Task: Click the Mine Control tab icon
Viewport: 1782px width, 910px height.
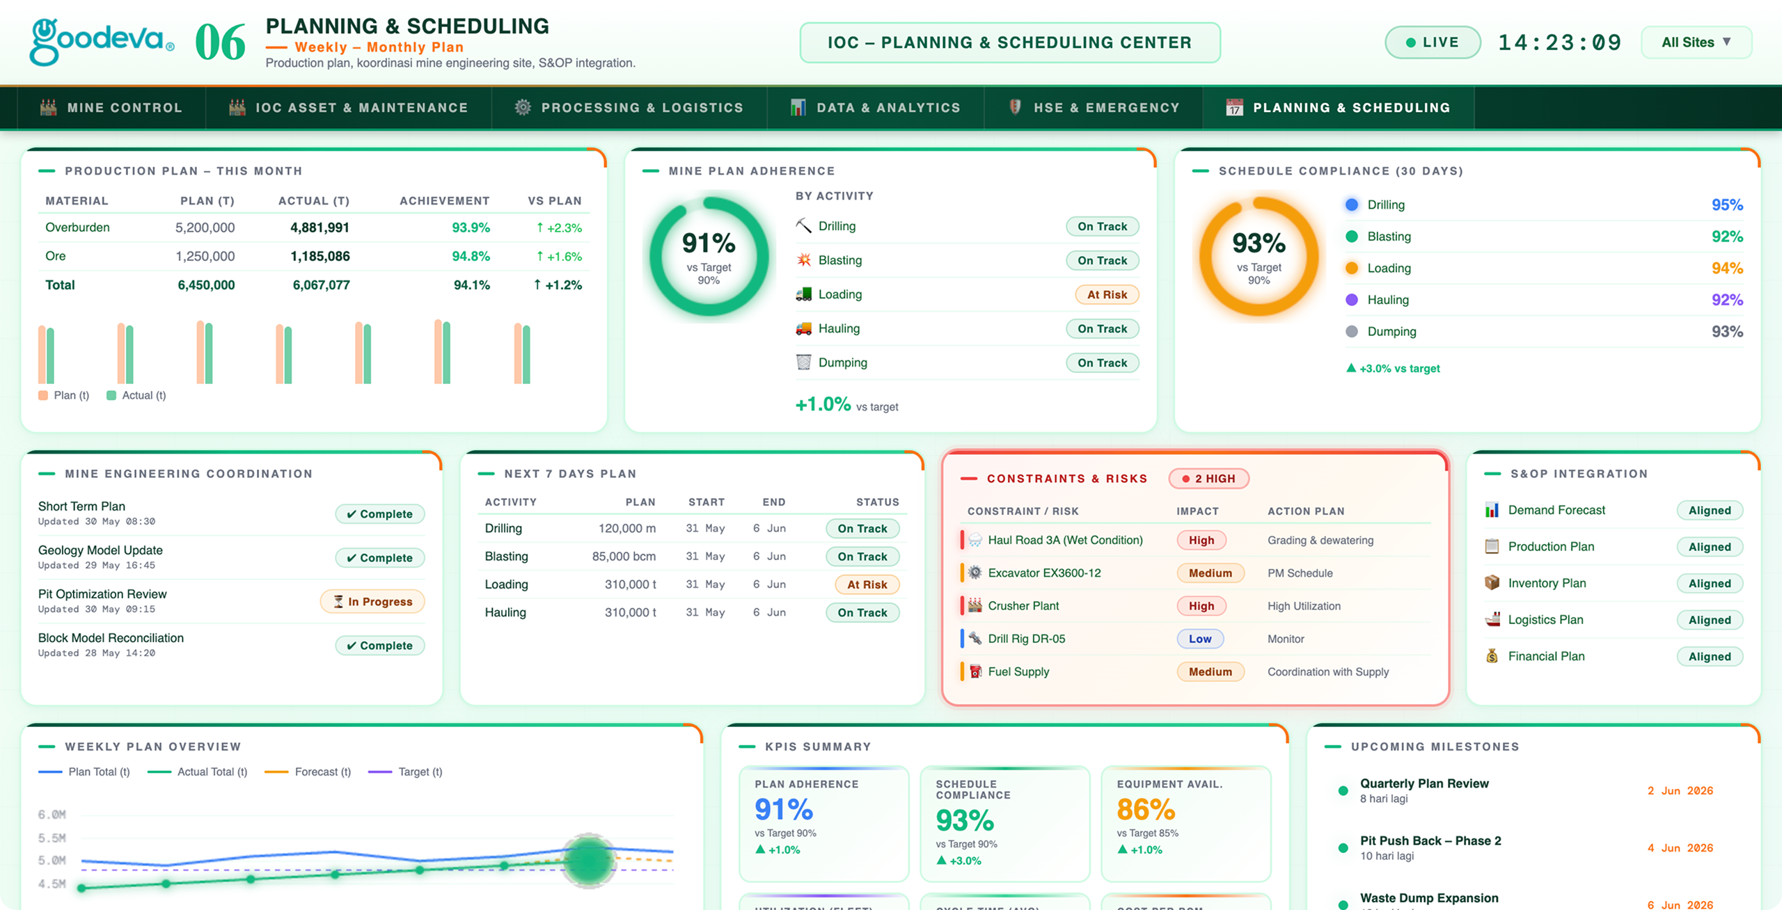Action: [48, 107]
